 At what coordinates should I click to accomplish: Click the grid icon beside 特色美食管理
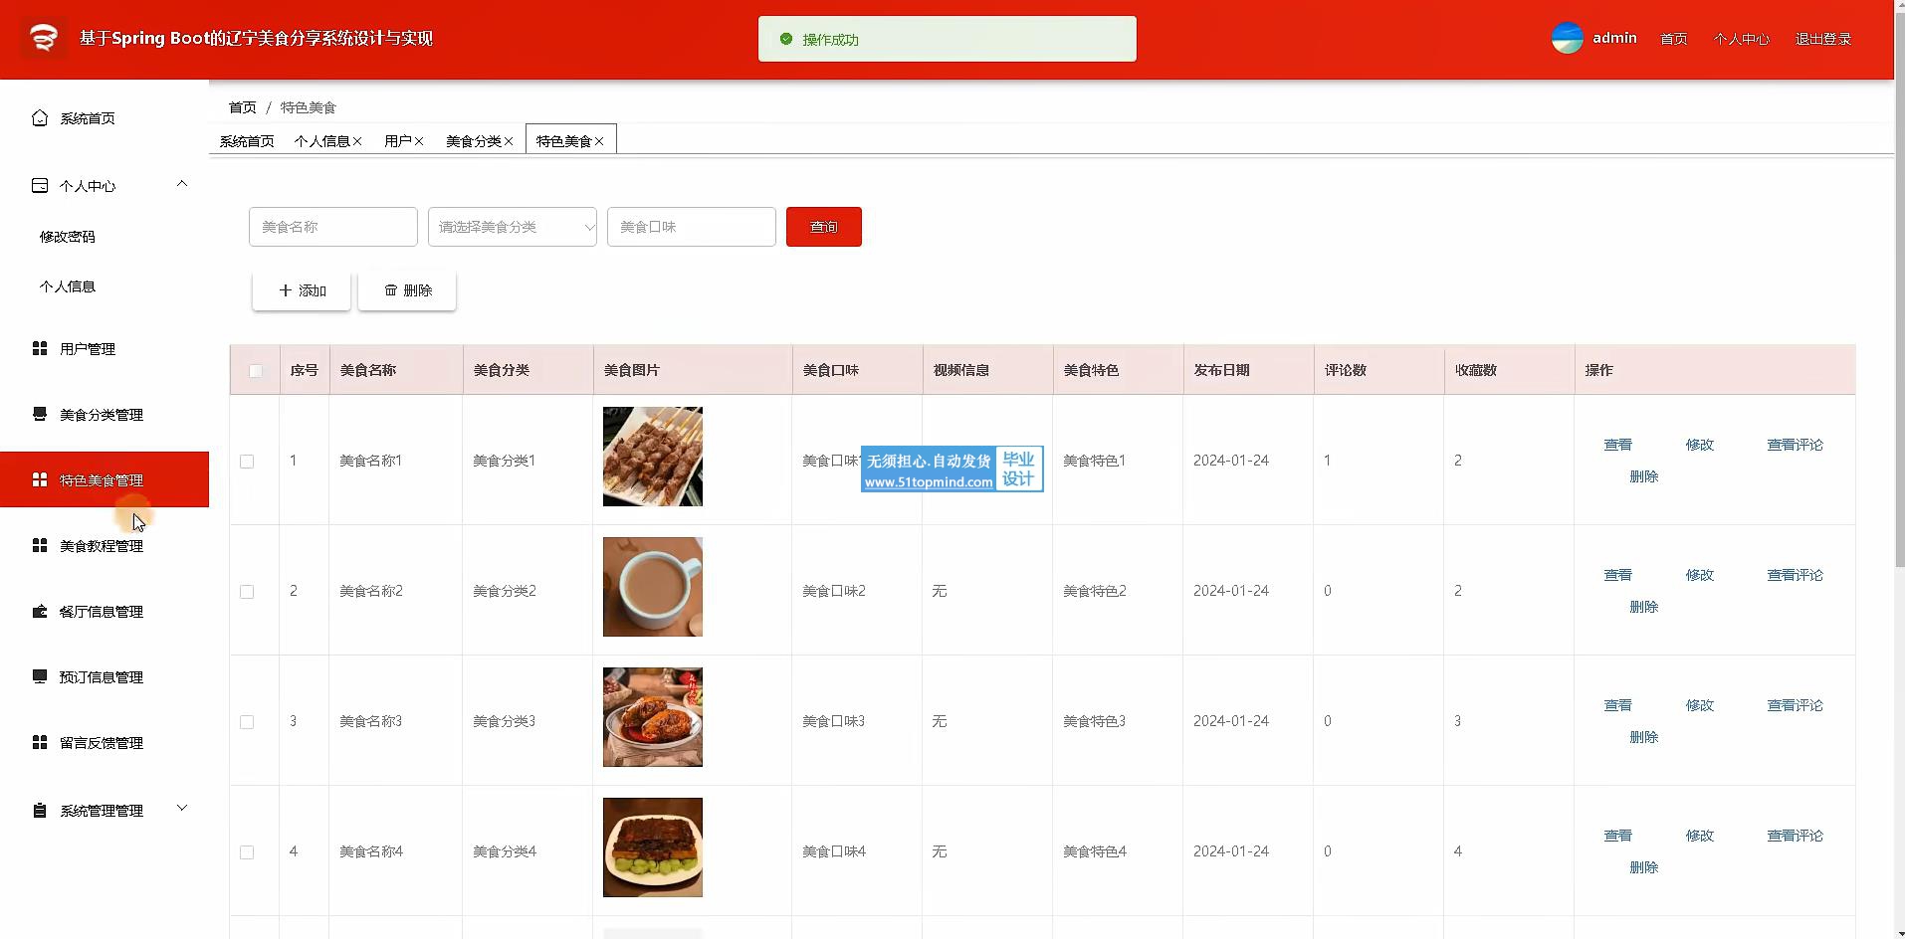(40, 479)
